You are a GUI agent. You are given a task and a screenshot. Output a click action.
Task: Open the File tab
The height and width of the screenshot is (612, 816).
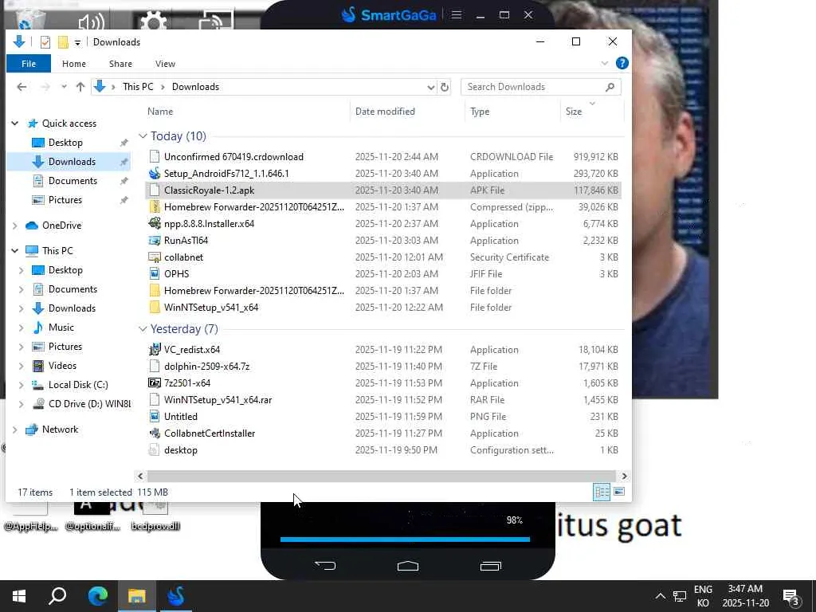click(29, 64)
